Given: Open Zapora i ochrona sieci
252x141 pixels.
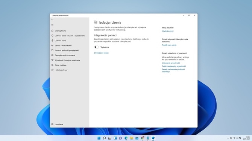Looking at the screenshot, I should click(63, 45).
